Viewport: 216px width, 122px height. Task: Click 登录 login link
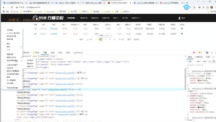183,18
